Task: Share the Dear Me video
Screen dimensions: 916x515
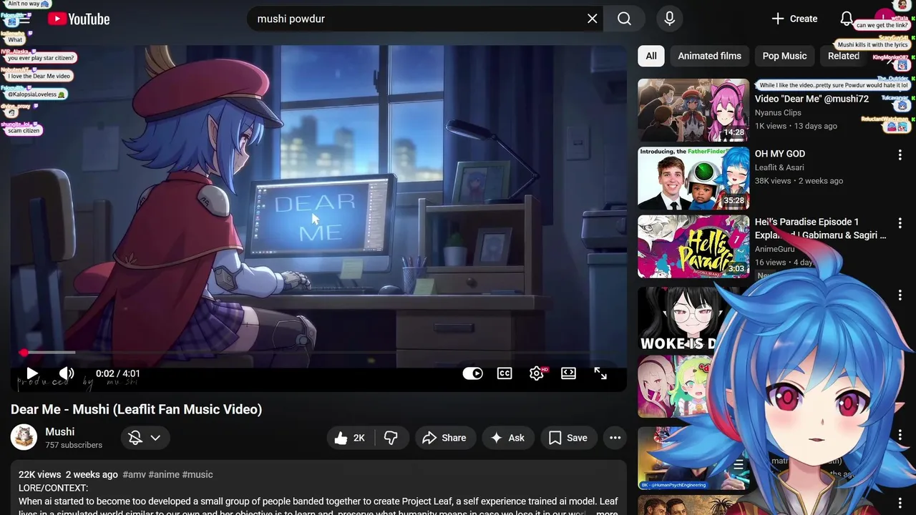Action: tap(445, 438)
